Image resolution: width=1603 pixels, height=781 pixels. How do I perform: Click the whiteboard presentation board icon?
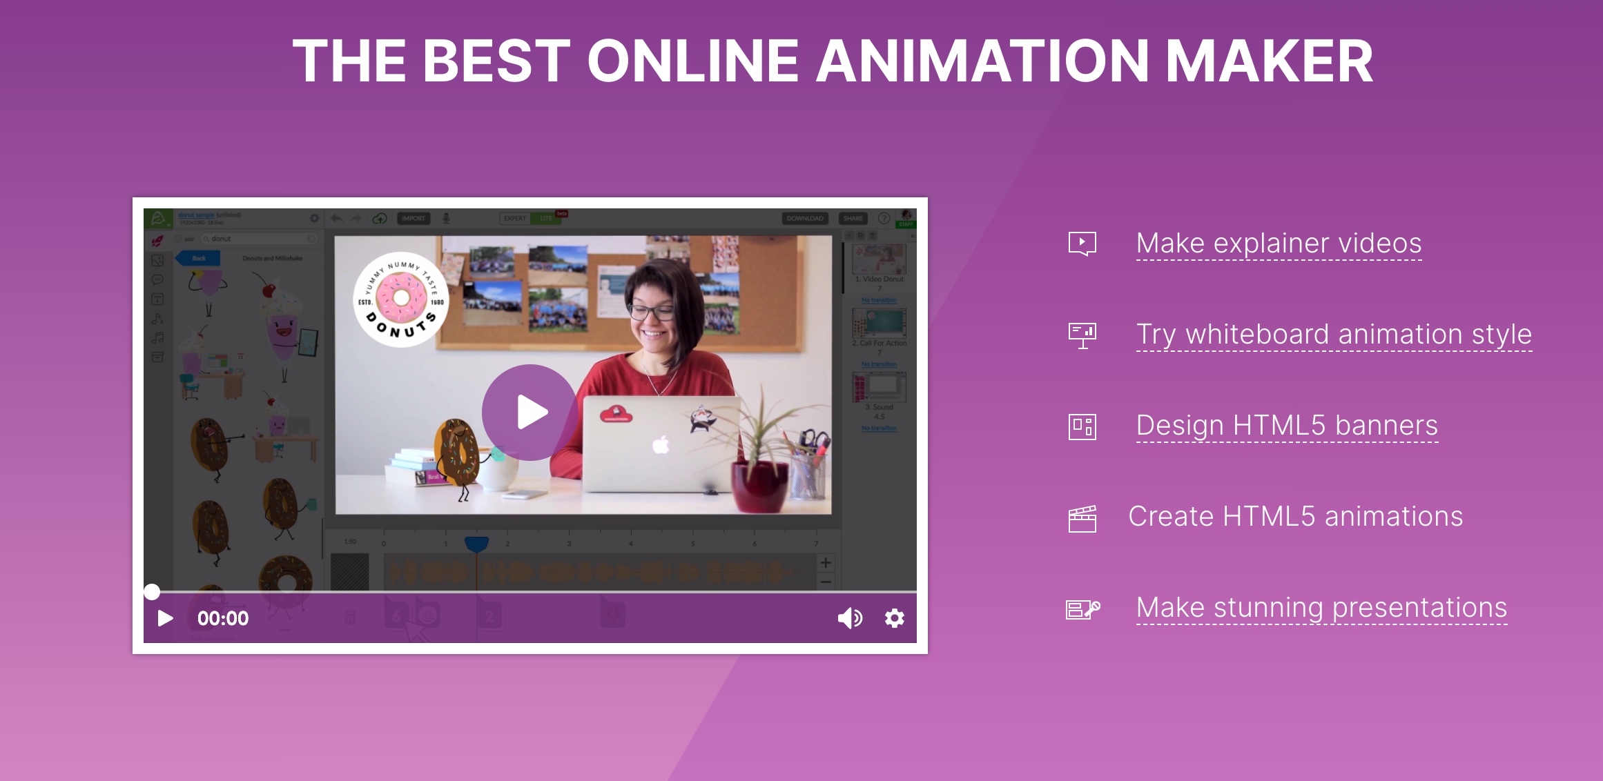[x=1082, y=335]
